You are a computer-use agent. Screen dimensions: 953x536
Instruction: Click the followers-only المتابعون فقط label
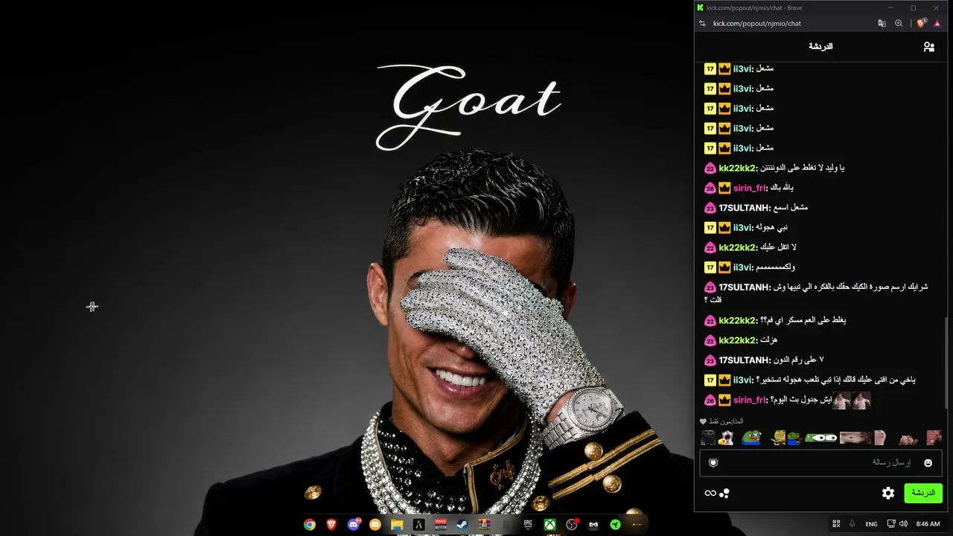click(x=727, y=421)
